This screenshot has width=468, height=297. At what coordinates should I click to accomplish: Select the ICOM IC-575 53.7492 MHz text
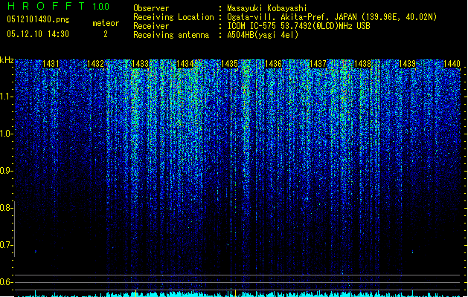point(298,26)
